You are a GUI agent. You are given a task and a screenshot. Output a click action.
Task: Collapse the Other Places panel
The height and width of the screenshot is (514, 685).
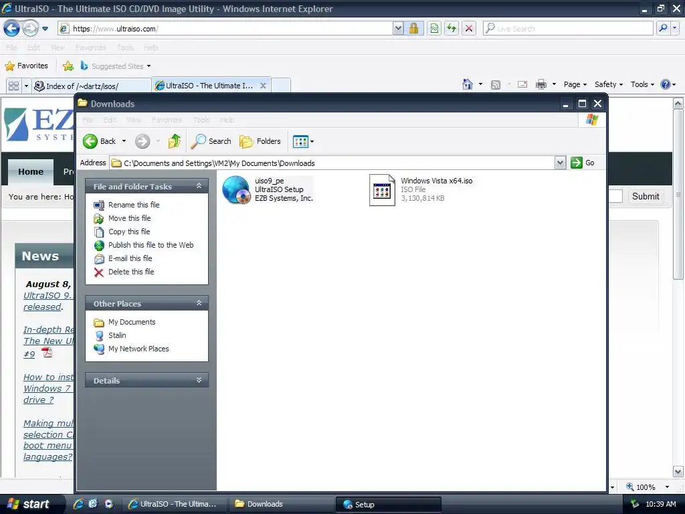coord(199,303)
